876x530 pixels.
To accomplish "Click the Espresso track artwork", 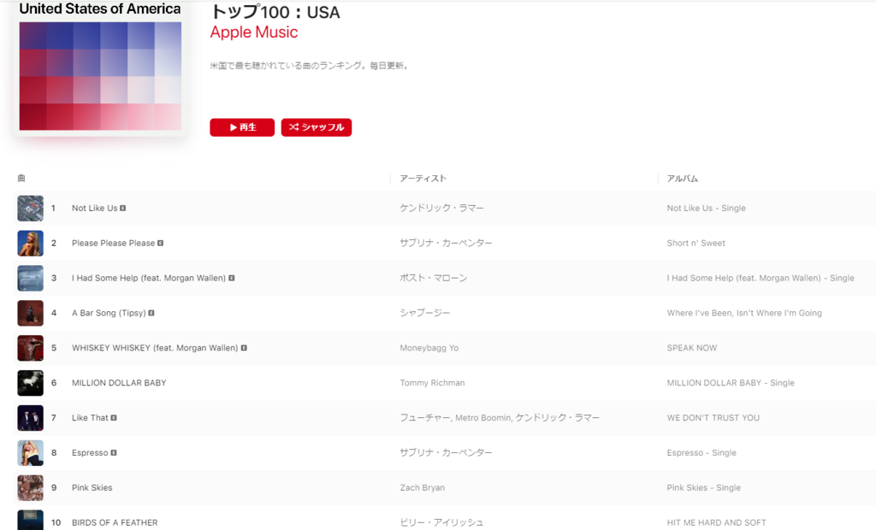I will pyautogui.click(x=30, y=453).
